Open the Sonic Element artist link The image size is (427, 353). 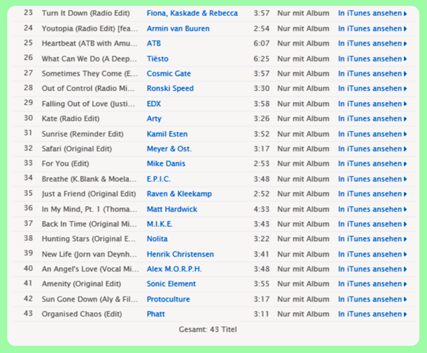click(x=171, y=284)
